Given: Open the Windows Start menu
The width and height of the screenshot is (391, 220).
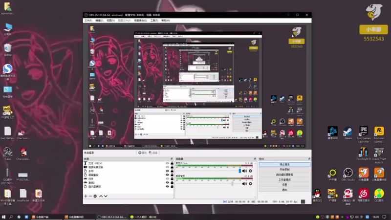Looking at the screenshot, I should 3,217.
